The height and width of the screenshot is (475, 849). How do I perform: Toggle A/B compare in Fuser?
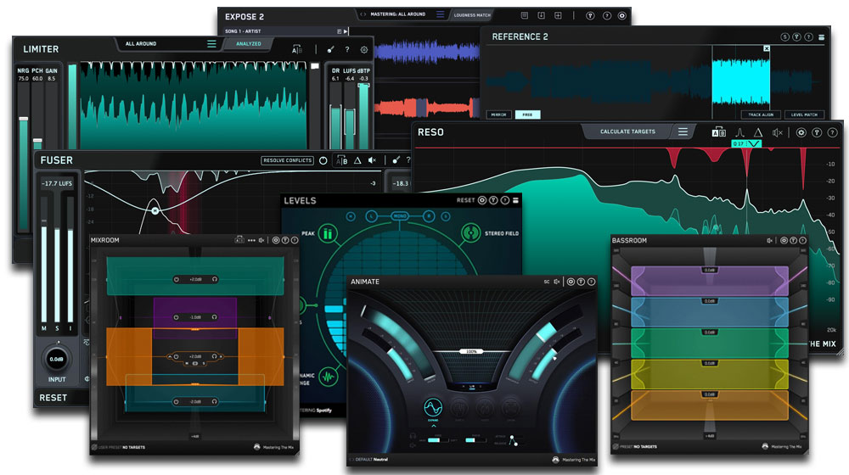[x=341, y=160]
